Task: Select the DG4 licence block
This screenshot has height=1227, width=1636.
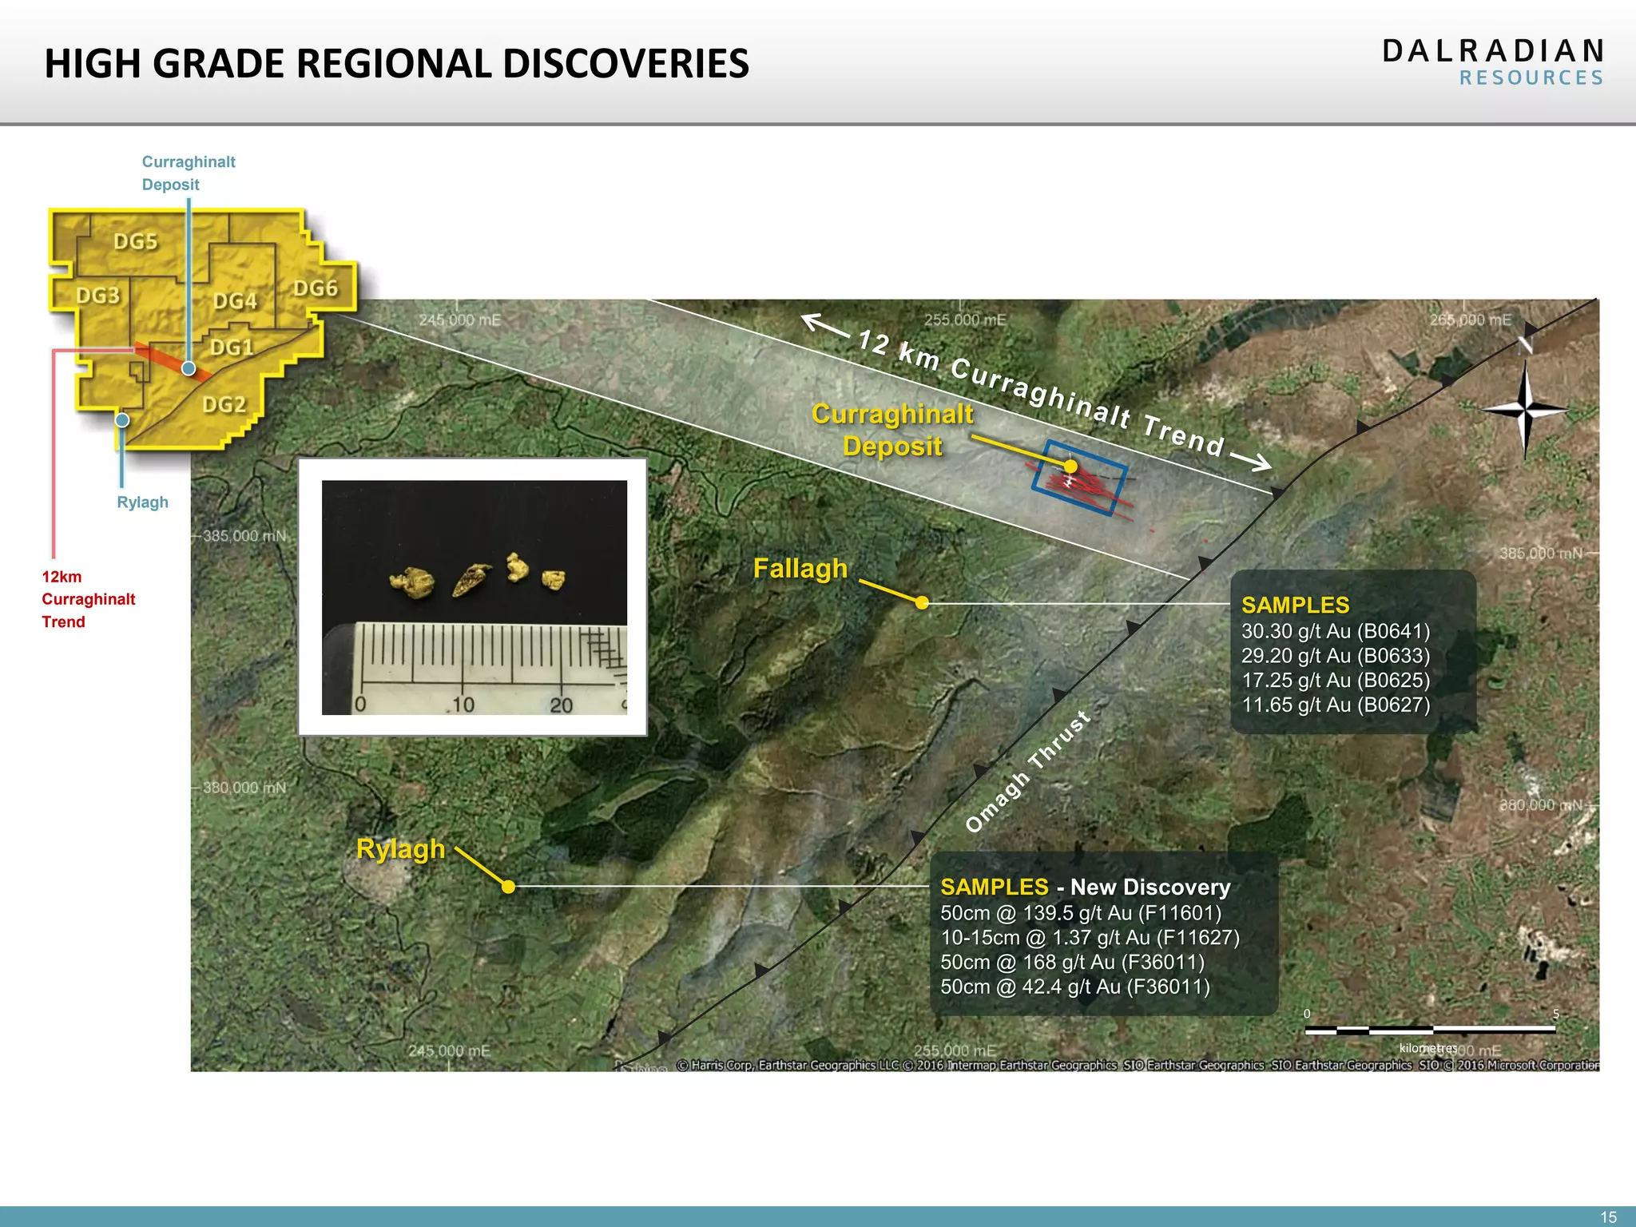Action: (x=235, y=301)
